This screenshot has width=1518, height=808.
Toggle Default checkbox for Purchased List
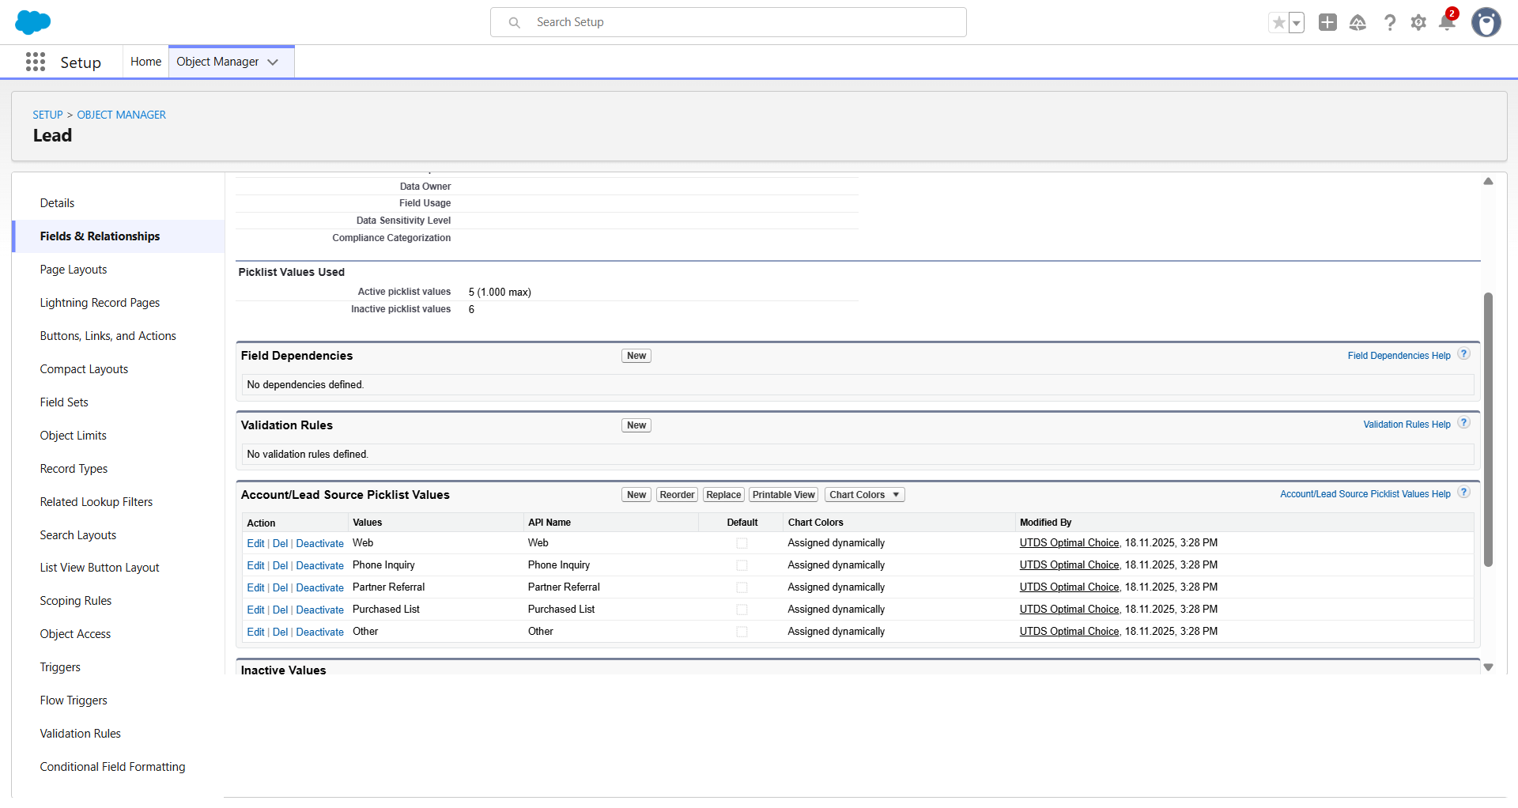pyautogui.click(x=742, y=610)
